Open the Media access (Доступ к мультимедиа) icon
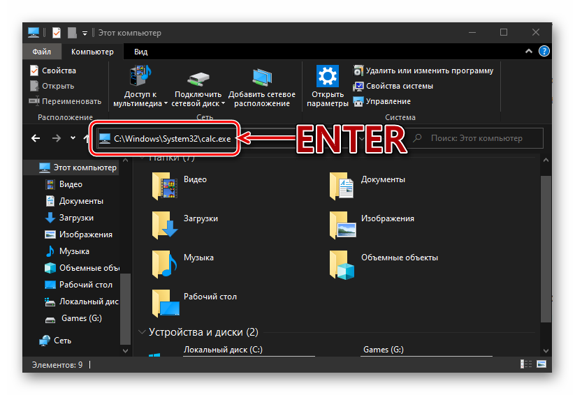 click(x=140, y=76)
